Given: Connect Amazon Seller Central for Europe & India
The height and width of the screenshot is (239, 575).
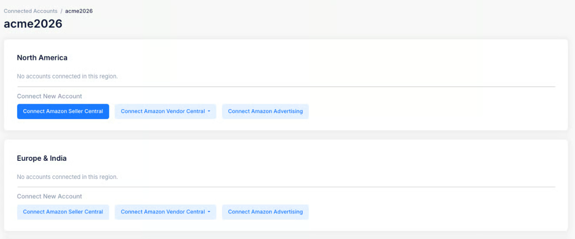Looking at the screenshot, I should (x=63, y=212).
